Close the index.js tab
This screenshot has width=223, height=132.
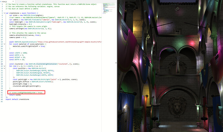click(13, 1)
